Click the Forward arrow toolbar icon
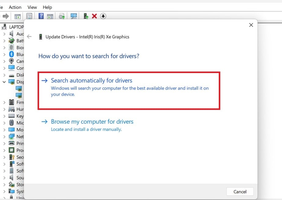Image resolution: width=282 pixels, height=200 pixels. tap(6, 16)
